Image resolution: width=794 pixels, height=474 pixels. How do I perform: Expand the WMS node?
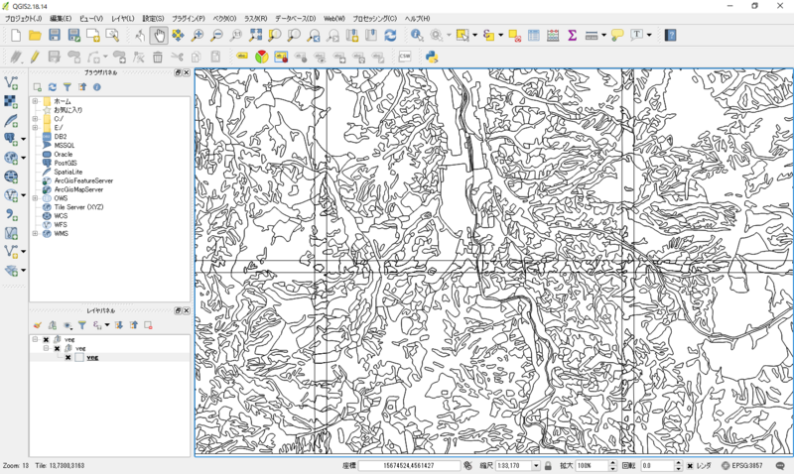[x=35, y=234]
